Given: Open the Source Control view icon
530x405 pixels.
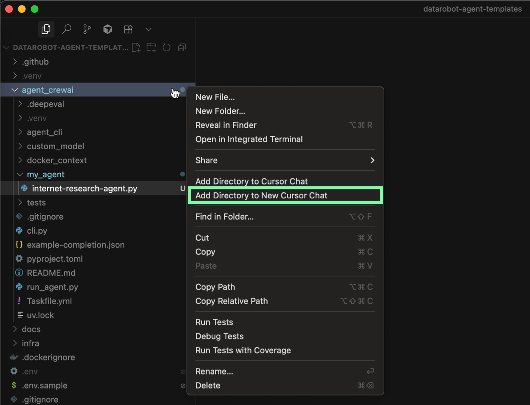Looking at the screenshot, I should (87, 29).
